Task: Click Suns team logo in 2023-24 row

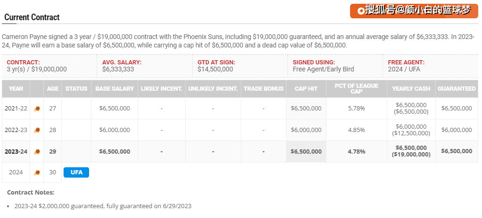Action: [37, 152]
